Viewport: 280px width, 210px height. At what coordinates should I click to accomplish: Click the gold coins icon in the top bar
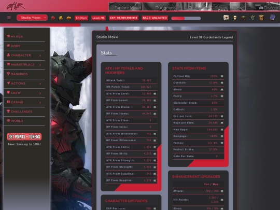coord(61,18)
